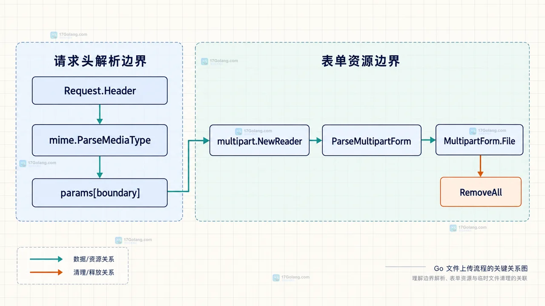Click the 表单资源边界 heading
Screen dimensions: 545x306
click(x=361, y=61)
